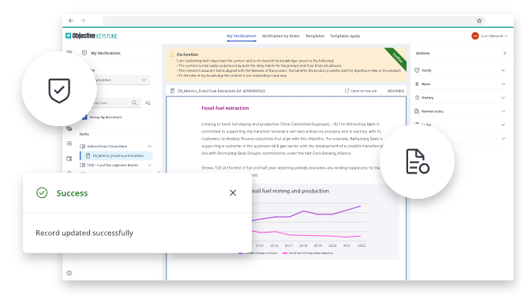Collapse the Actions panel arrow
Image resolution: width=521 pixels, height=295 pixels.
pos(504,53)
